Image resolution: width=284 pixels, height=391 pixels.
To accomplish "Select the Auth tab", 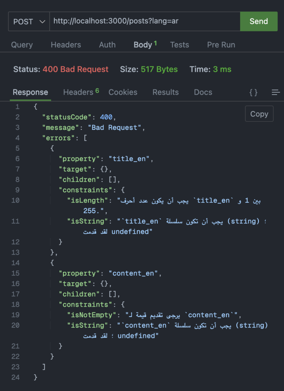I will (x=107, y=45).
